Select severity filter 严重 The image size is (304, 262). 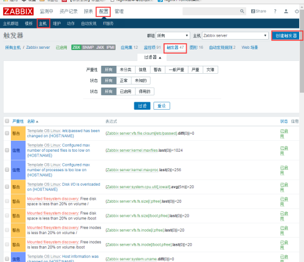pos(195,69)
